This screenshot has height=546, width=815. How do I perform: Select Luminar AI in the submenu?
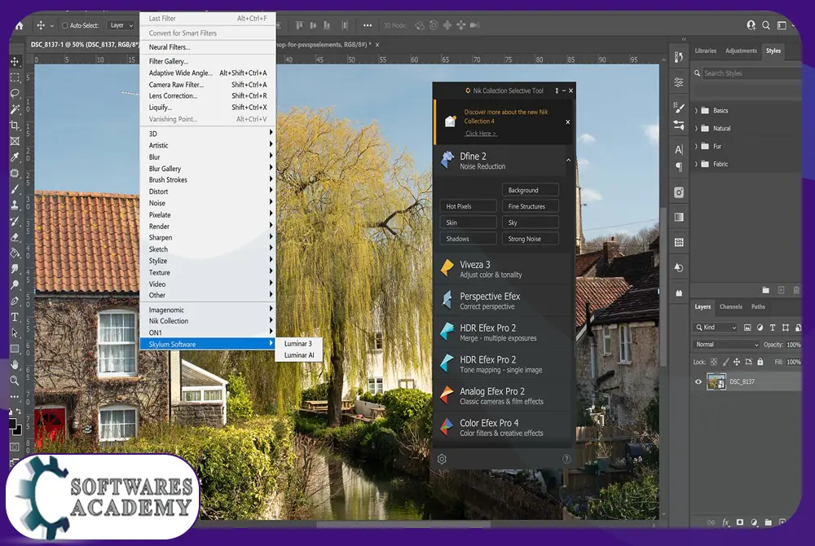(299, 355)
